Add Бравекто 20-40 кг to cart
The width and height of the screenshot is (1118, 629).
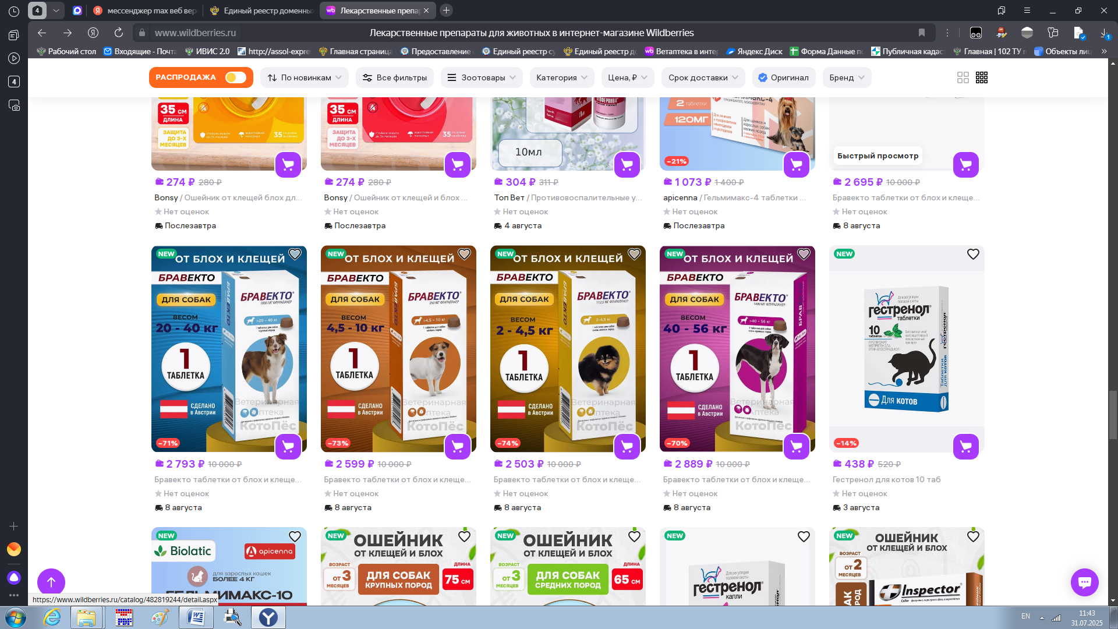tap(288, 447)
